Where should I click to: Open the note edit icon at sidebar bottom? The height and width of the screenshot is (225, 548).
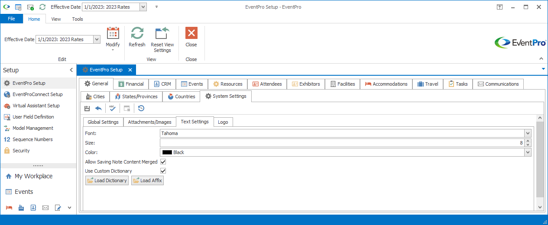click(x=58, y=208)
